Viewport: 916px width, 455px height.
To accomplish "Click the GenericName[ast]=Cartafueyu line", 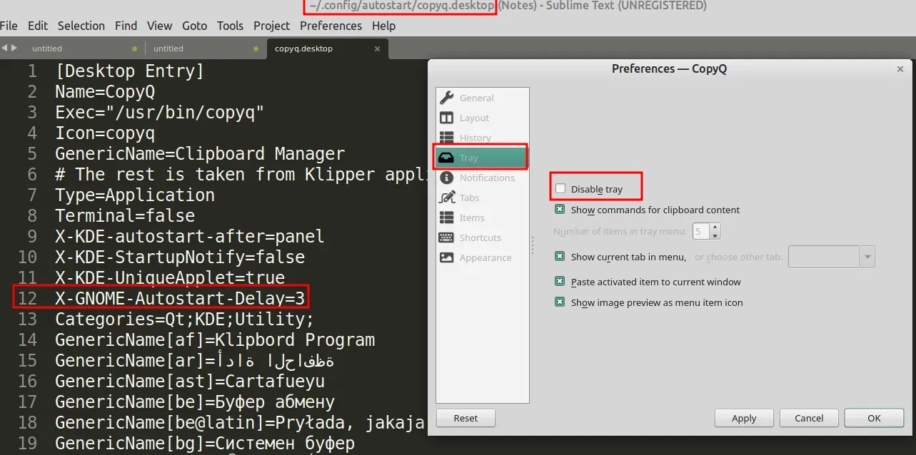I will point(190,382).
